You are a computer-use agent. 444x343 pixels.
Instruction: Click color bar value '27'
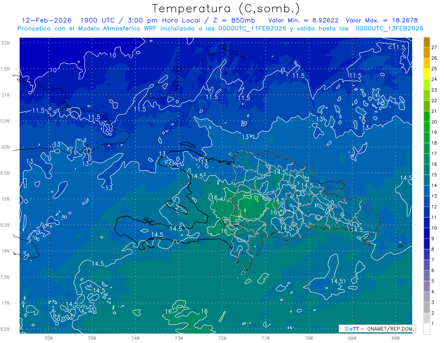pyautogui.click(x=434, y=47)
